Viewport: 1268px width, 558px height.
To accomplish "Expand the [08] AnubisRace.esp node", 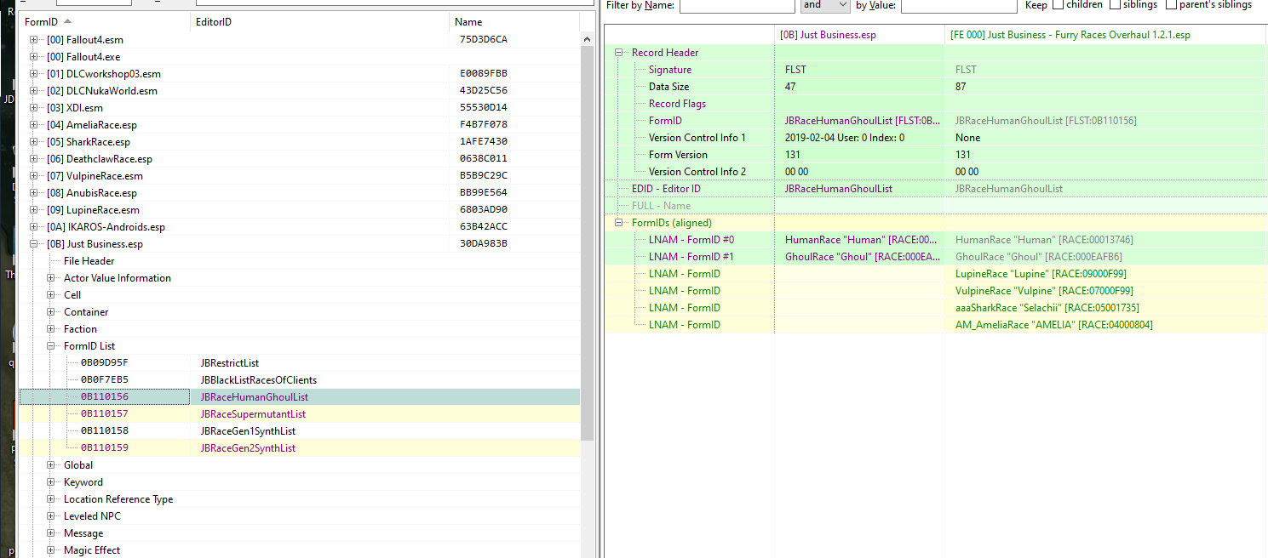I will pyautogui.click(x=34, y=193).
